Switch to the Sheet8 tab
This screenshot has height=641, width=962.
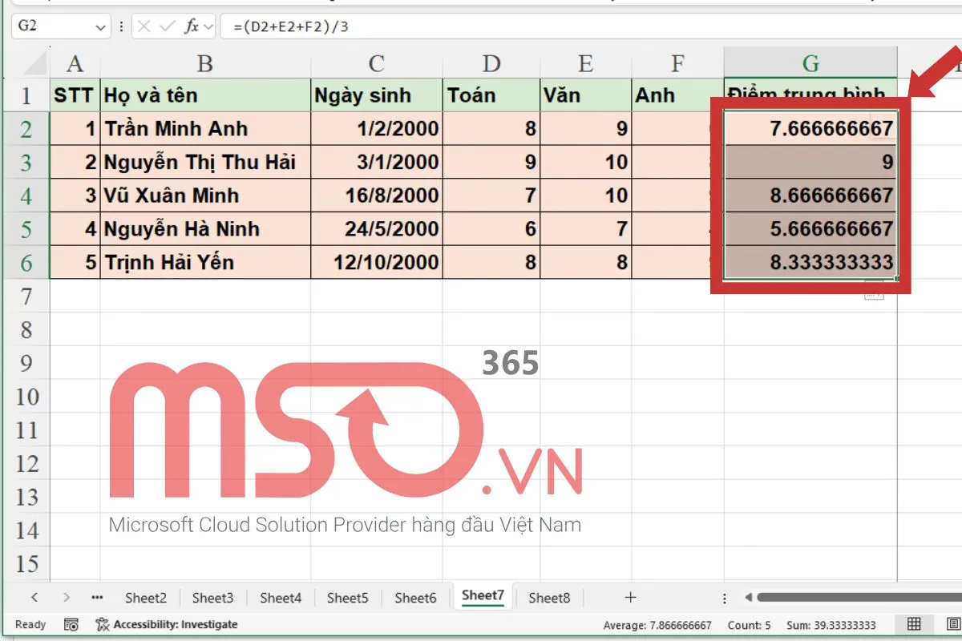pyautogui.click(x=549, y=597)
